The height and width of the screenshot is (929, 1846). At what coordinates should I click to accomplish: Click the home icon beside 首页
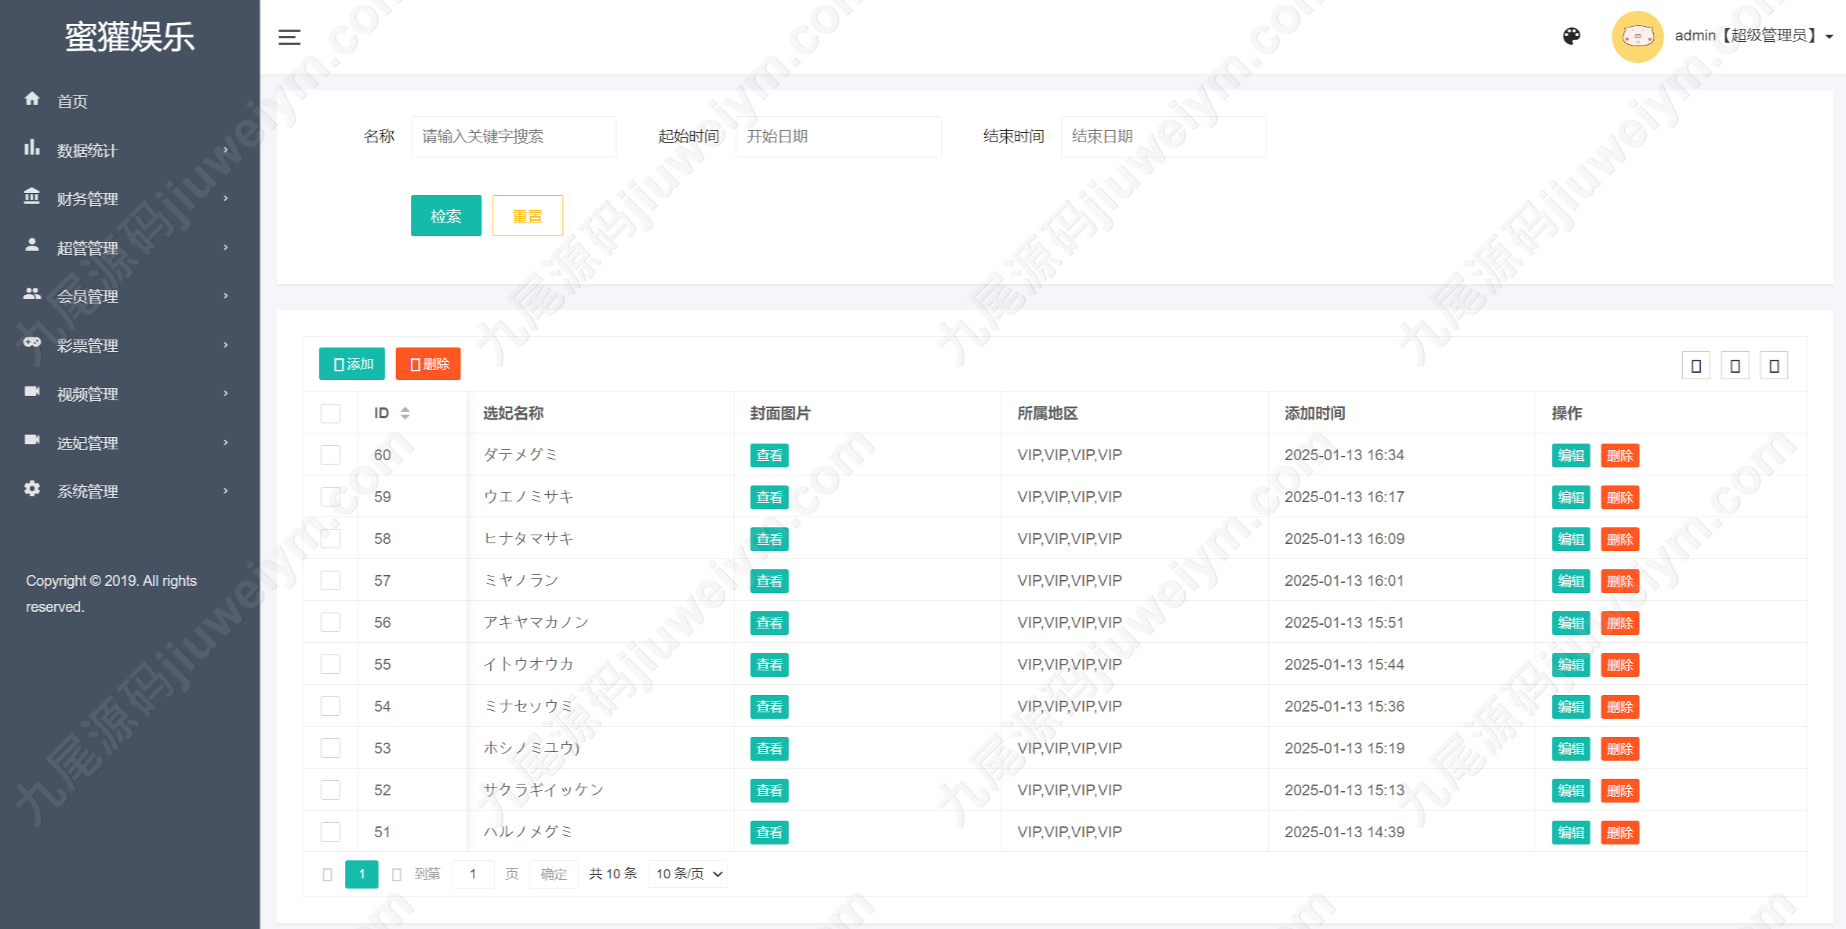pos(32,99)
